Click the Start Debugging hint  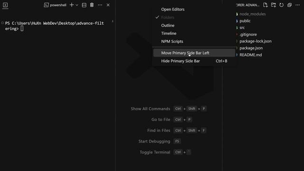pyautogui.click(x=154, y=142)
